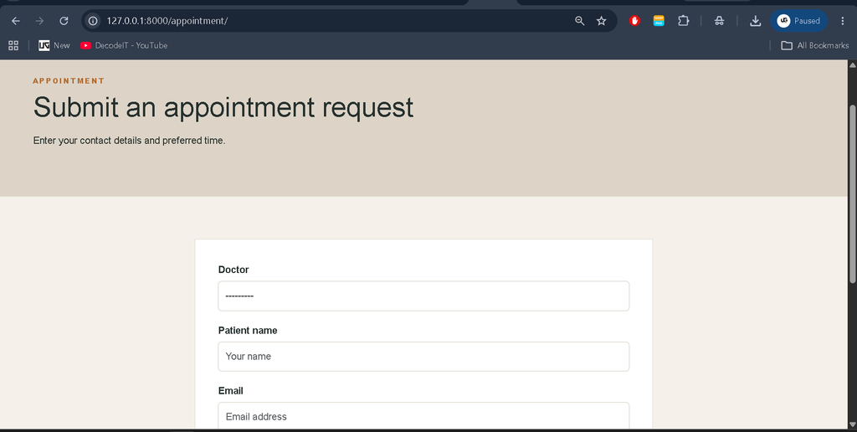
Task: Click the incognito-style glasses icon in toolbar
Action: coord(719,21)
